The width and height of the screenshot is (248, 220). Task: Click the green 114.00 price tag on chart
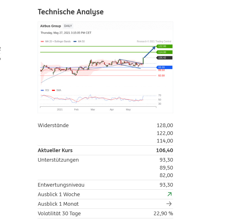pyautogui.click(x=164, y=52)
